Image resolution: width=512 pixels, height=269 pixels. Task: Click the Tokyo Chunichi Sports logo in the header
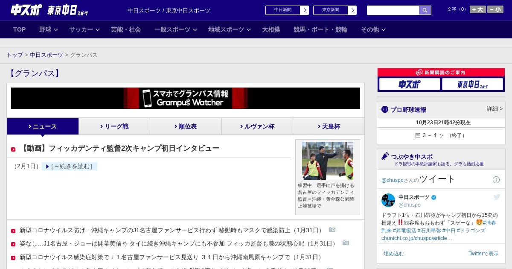coord(67,10)
